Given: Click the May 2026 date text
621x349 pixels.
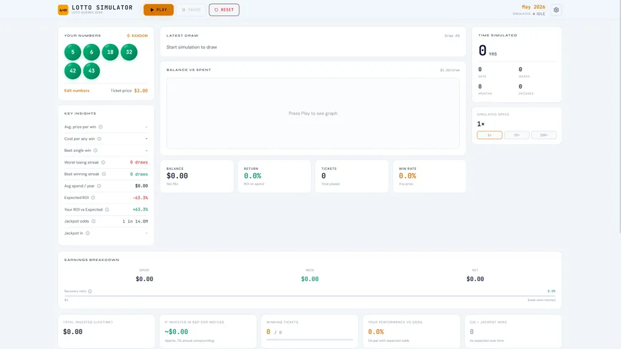Looking at the screenshot, I should point(534,7).
